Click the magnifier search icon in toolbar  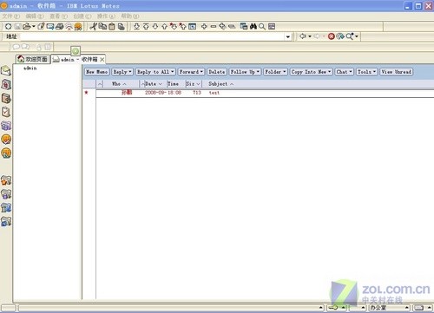tap(262, 27)
